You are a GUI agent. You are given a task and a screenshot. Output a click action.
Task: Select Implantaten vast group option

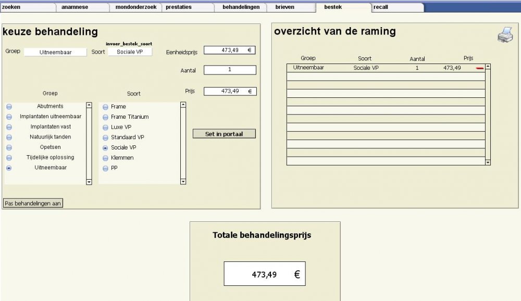(9, 127)
